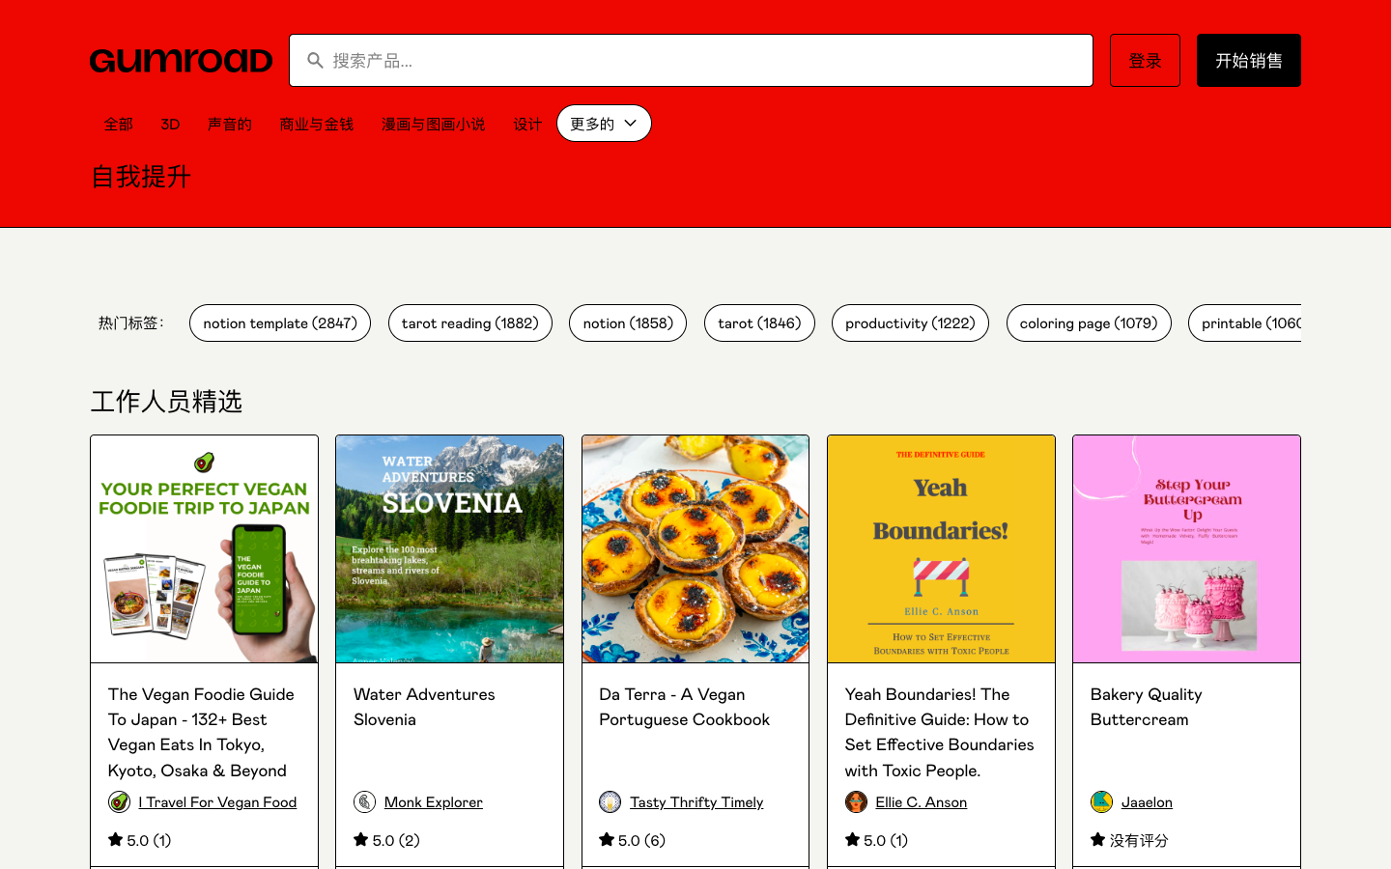Click the Monk Explorer avatar icon
Viewport: 1391px width, 869px height.
[x=364, y=801]
